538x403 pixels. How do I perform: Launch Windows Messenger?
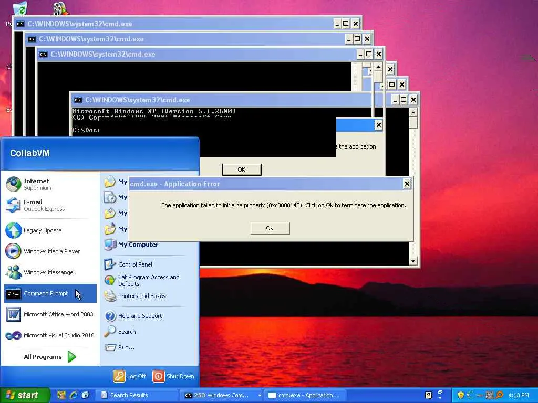(50, 272)
